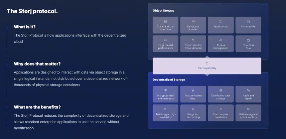286x139 pixels.
Task: Select the Encrypted data and metadata label
Action: [x=165, y=97]
